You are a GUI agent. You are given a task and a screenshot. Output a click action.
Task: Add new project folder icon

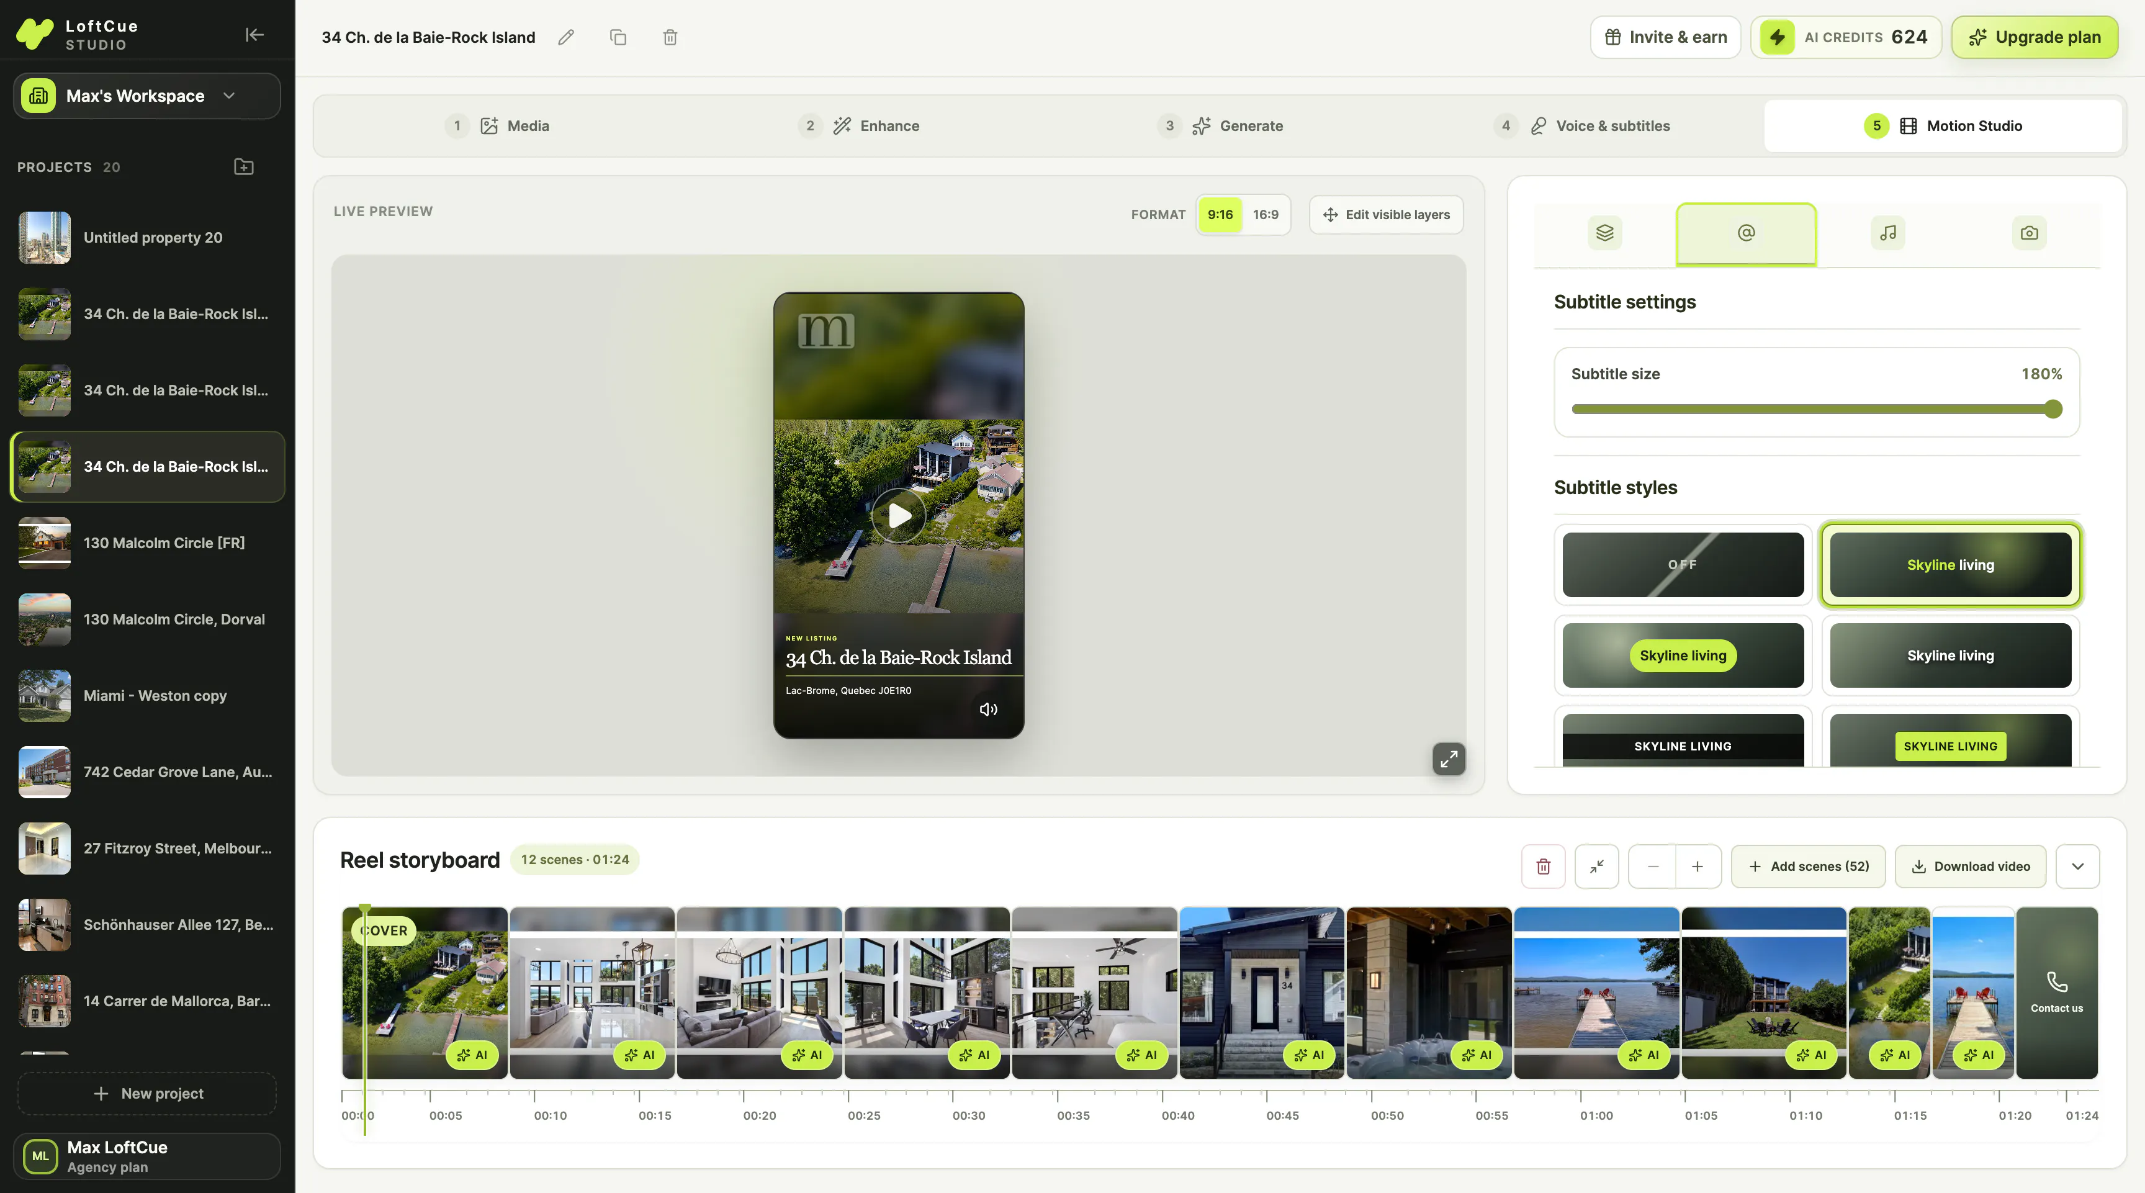click(x=244, y=166)
